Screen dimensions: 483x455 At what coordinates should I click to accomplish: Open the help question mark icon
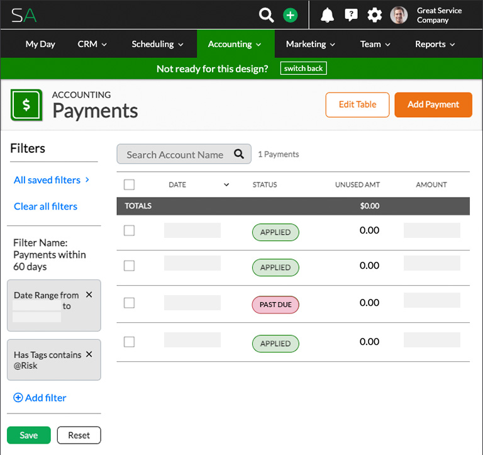coord(352,15)
